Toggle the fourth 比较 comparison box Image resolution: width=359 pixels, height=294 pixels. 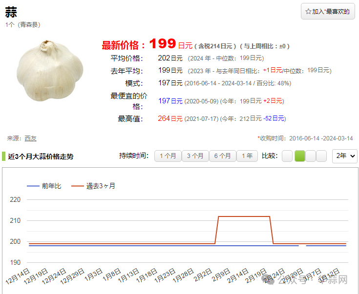click(x=321, y=156)
